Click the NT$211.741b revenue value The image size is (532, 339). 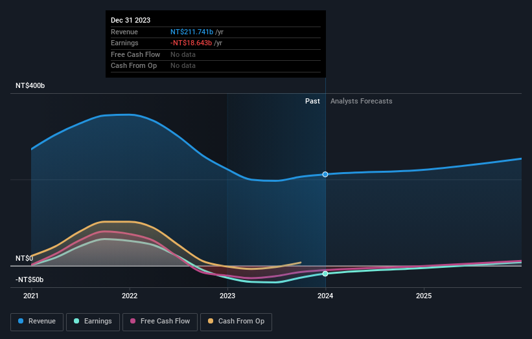pos(192,32)
